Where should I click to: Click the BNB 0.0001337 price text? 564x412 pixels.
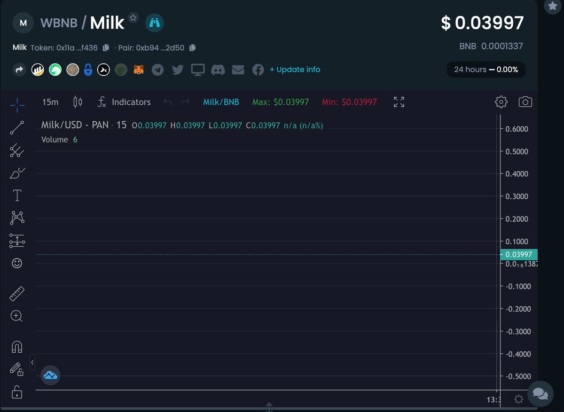(491, 46)
